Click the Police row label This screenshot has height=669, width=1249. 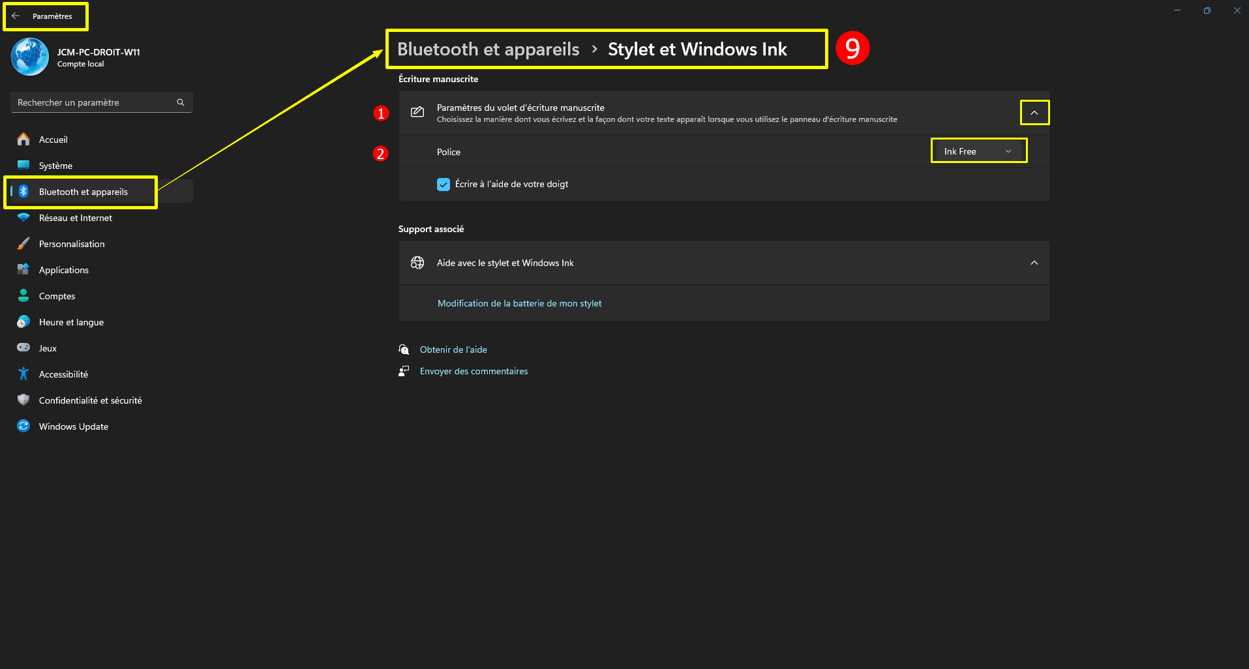point(449,152)
